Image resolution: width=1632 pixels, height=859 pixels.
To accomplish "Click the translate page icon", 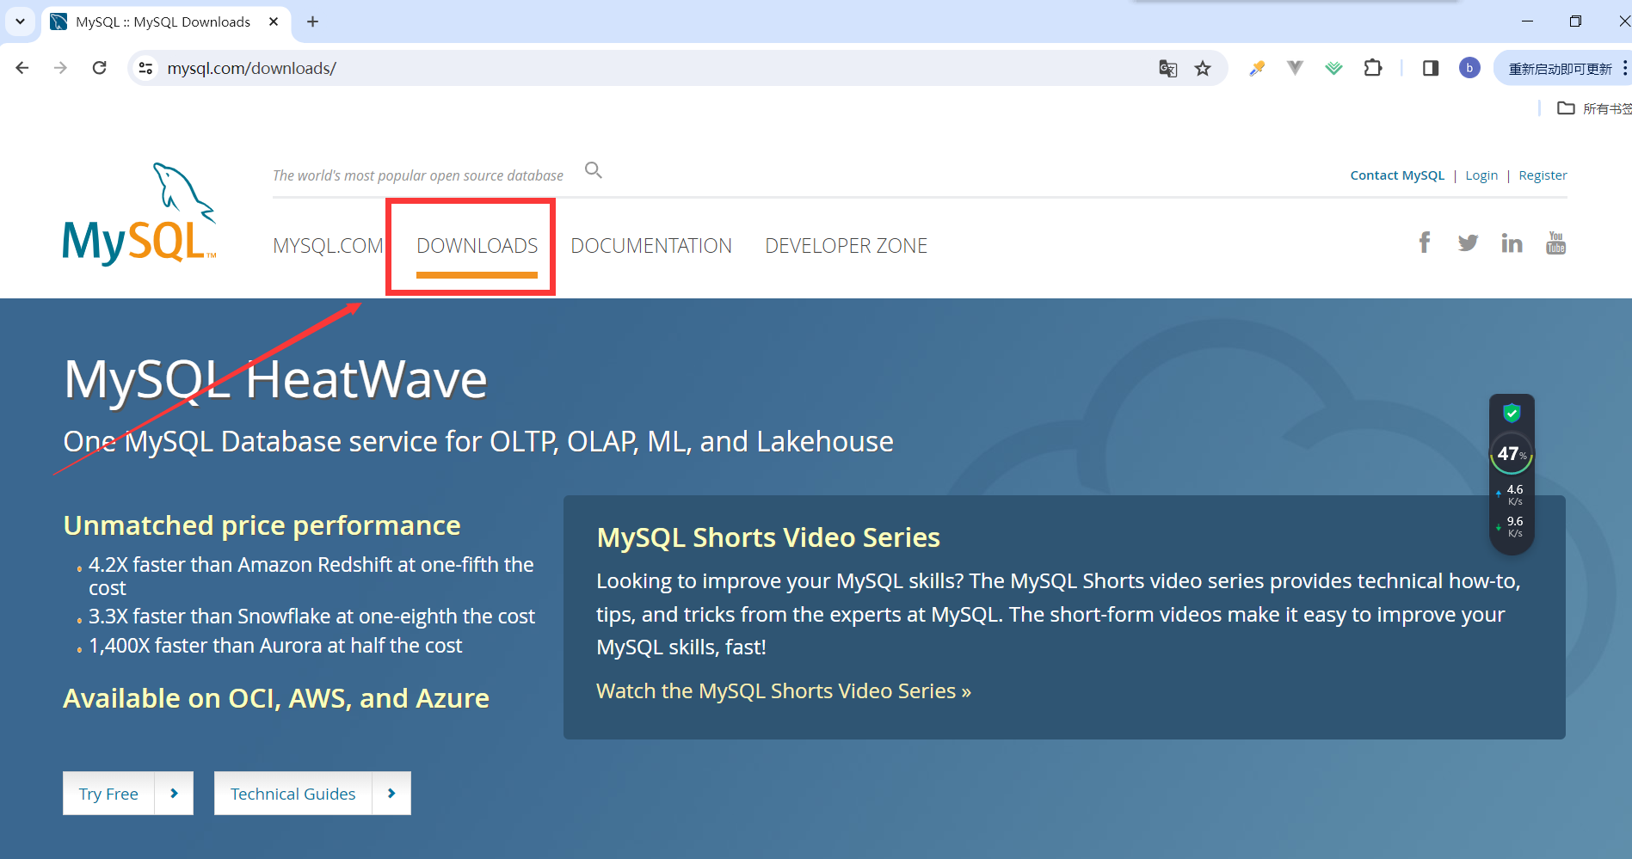I will [x=1167, y=68].
